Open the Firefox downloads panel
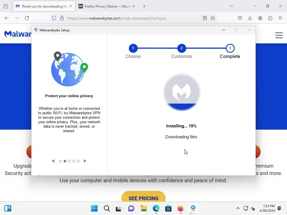287x215 pixels. point(250,18)
